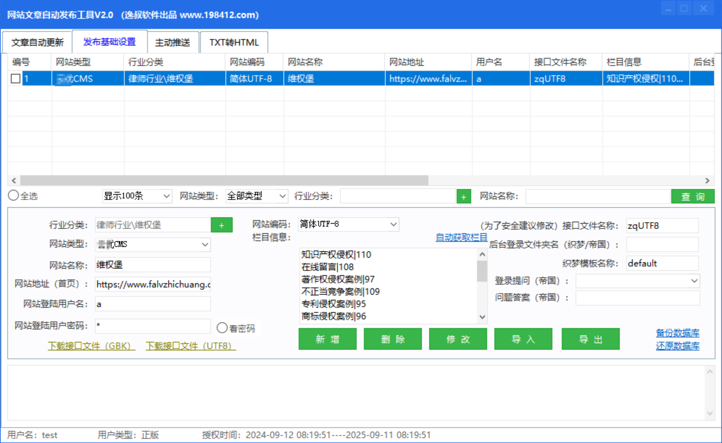Click table cell zqUTF8 in row 1
Viewport: 722px width, 443px height.
pyautogui.click(x=566, y=78)
